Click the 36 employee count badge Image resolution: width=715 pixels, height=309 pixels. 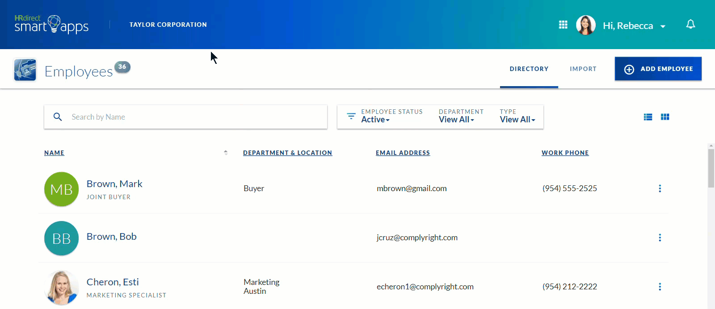[x=122, y=67]
